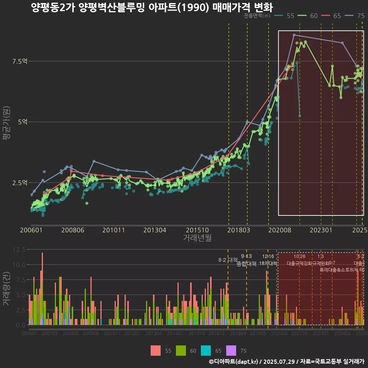Image resolution: width=368 pixels, height=368 pixels.
Task: Click the 10·26 대출규제강화 marker label
Action: [x=299, y=260]
